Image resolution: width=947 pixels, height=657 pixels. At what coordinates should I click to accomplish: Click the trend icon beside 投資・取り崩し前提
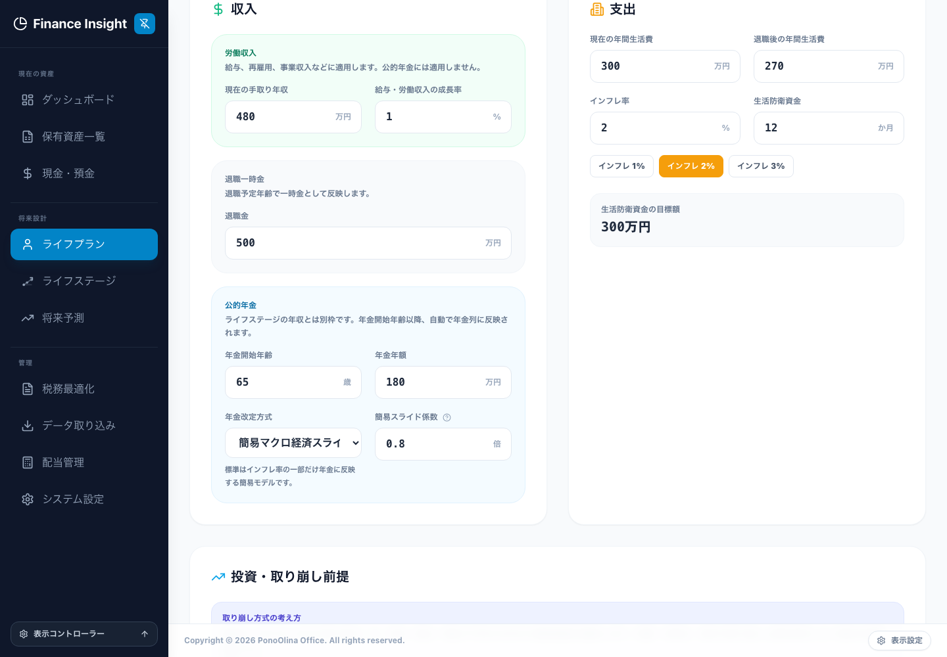pyautogui.click(x=218, y=577)
